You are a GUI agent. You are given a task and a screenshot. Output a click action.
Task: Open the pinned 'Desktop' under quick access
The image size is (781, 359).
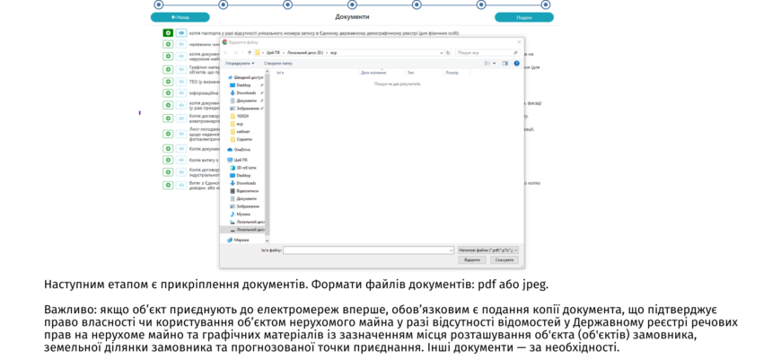coord(243,85)
